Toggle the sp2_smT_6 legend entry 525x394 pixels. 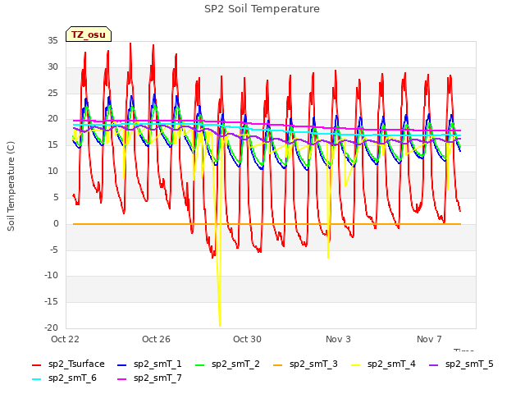tap(64, 378)
